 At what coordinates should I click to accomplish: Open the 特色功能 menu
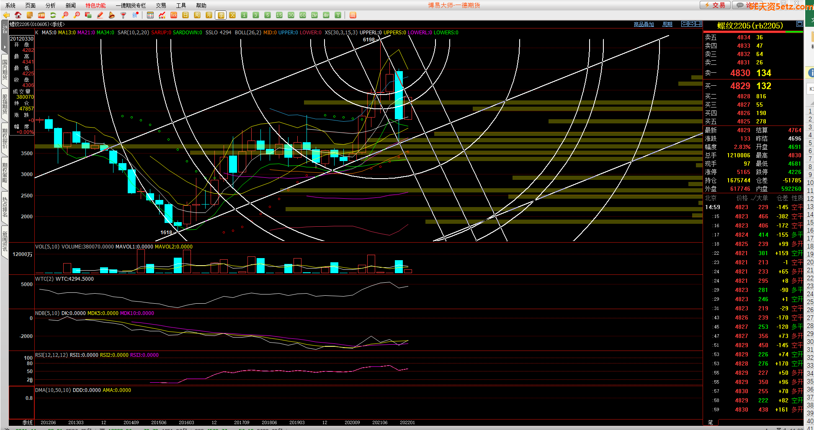(x=95, y=5)
